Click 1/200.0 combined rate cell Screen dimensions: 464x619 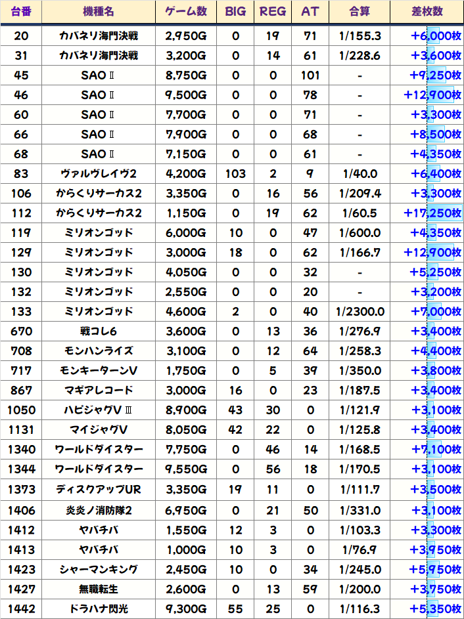pyautogui.click(x=360, y=589)
